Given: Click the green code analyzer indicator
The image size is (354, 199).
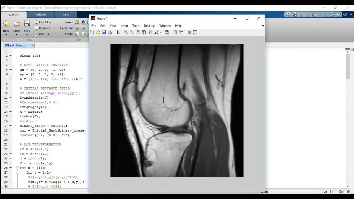Looking at the screenshot, I should coord(352,50).
